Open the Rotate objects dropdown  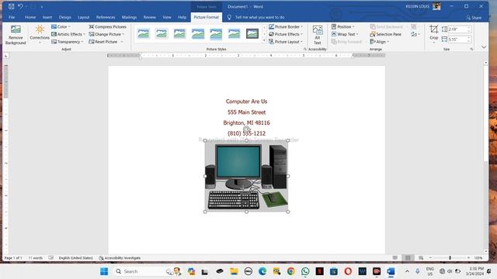pos(415,34)
